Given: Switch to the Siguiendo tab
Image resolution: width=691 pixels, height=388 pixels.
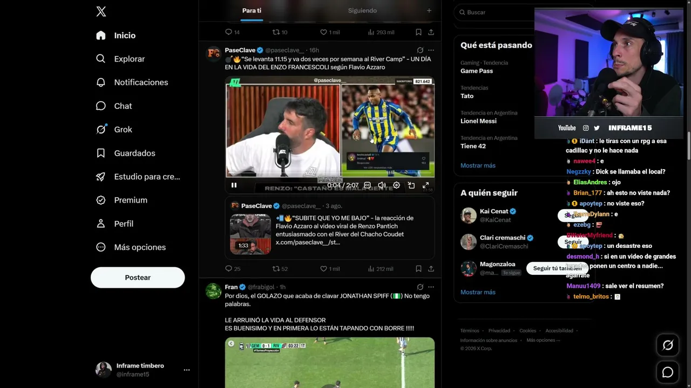Looking at the screenshot, I should coord(362,11).
